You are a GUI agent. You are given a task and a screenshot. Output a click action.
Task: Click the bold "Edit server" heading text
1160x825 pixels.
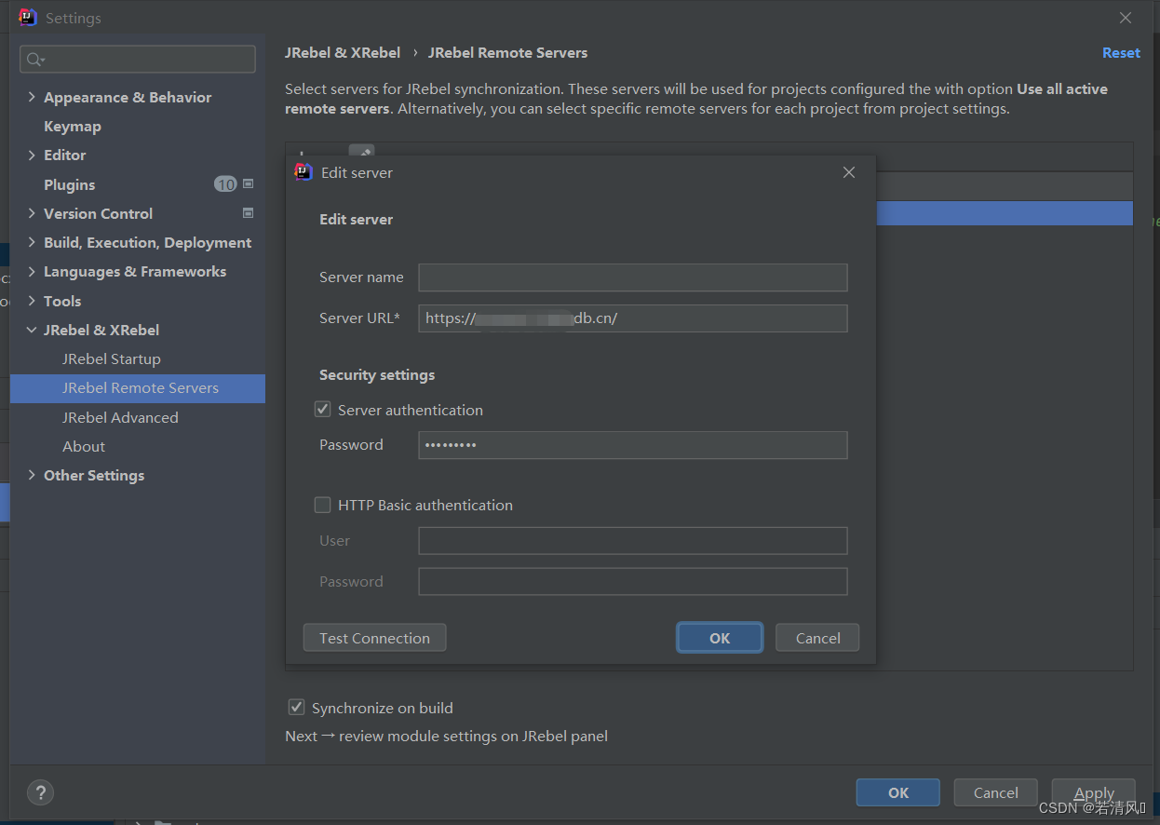[357, 220]
